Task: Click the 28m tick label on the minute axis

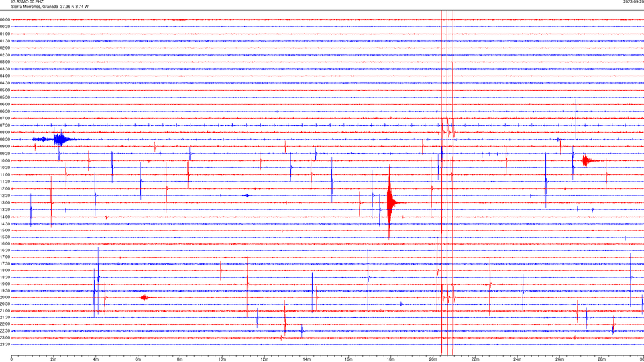Action: (x=602, y=359)
